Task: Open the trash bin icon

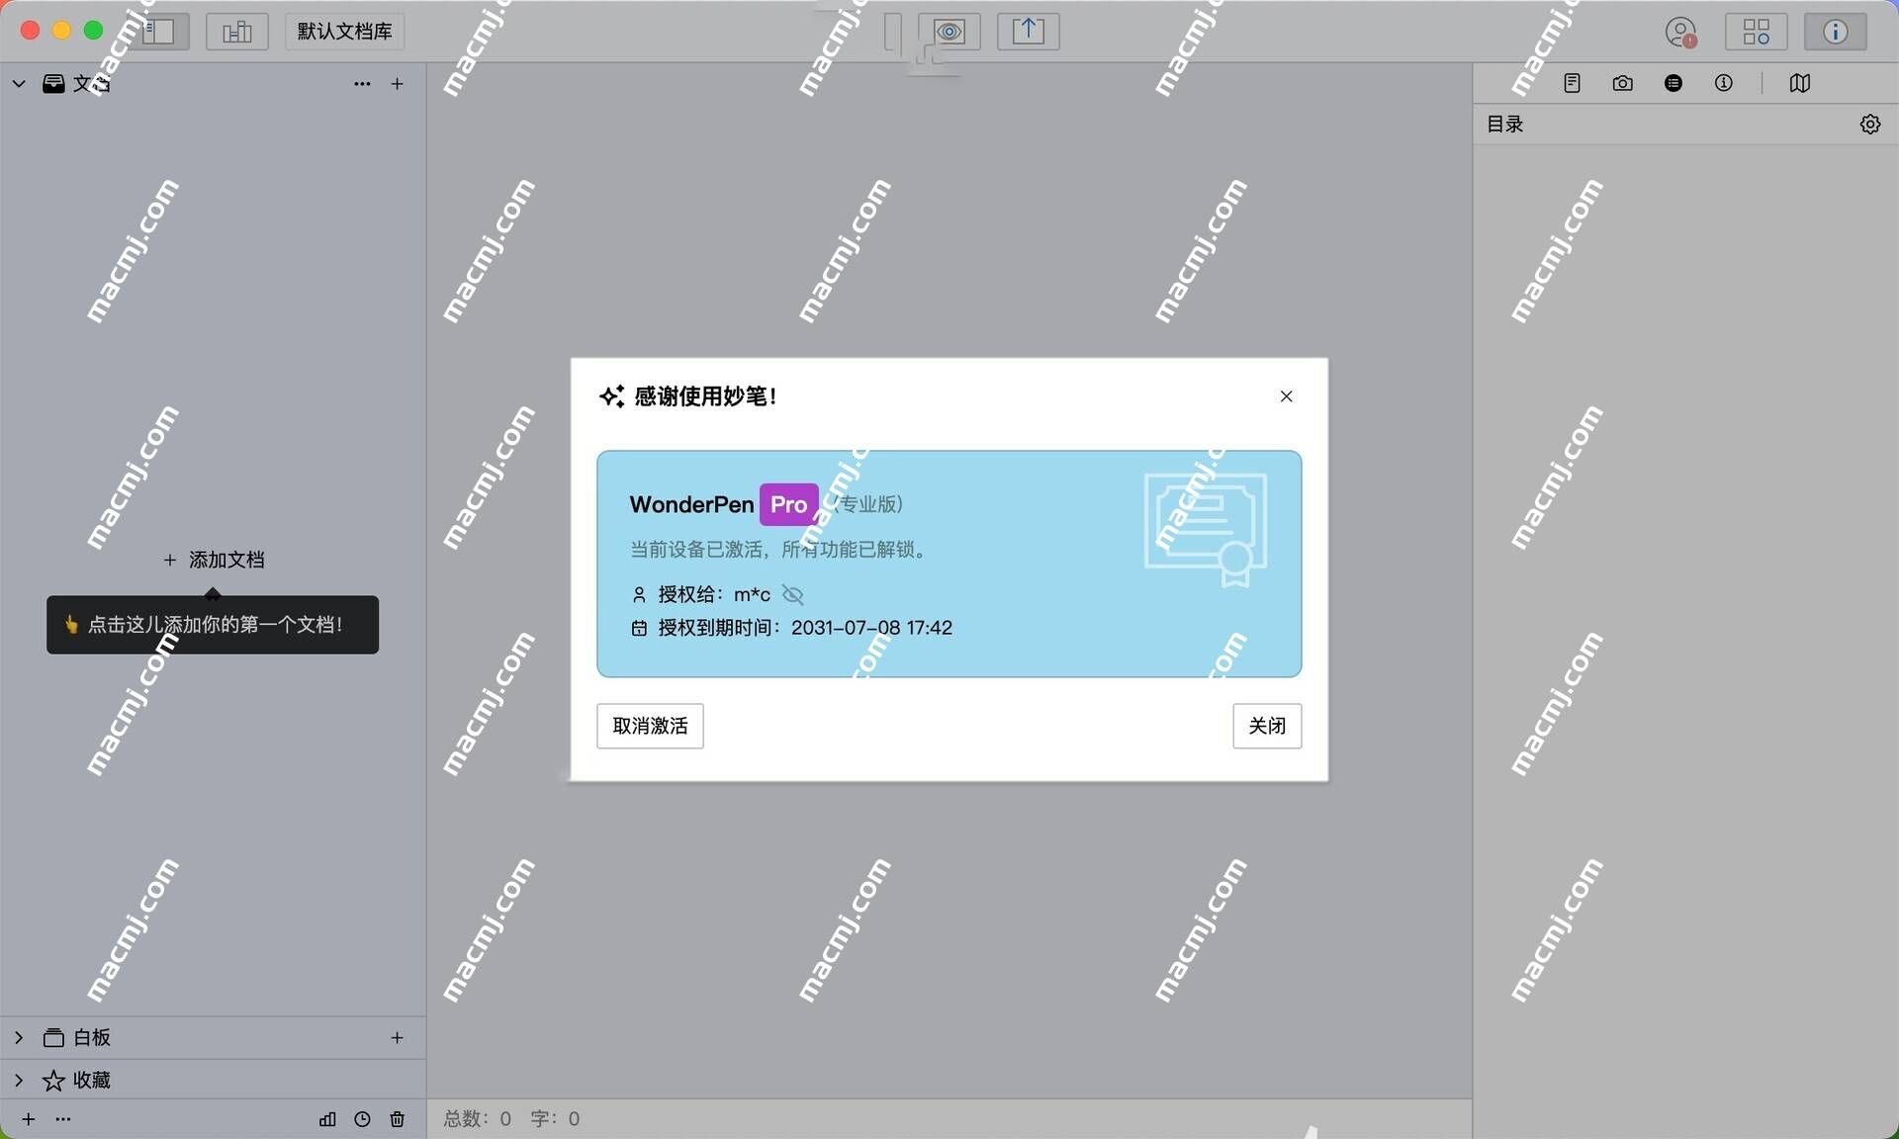Action: click(x=397, y=1119)
